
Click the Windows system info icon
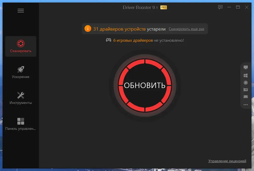coord(246,76)
